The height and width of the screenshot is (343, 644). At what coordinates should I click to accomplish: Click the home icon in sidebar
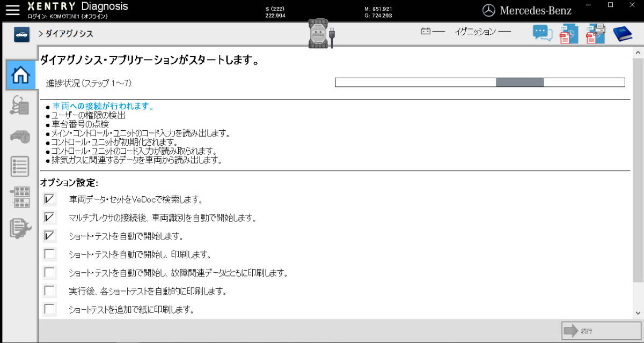[20, 75]
